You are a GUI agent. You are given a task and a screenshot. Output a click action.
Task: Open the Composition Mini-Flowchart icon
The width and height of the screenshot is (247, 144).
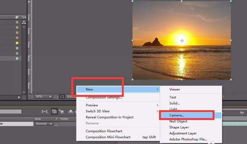pyautogui.click(x=45, y=112)
